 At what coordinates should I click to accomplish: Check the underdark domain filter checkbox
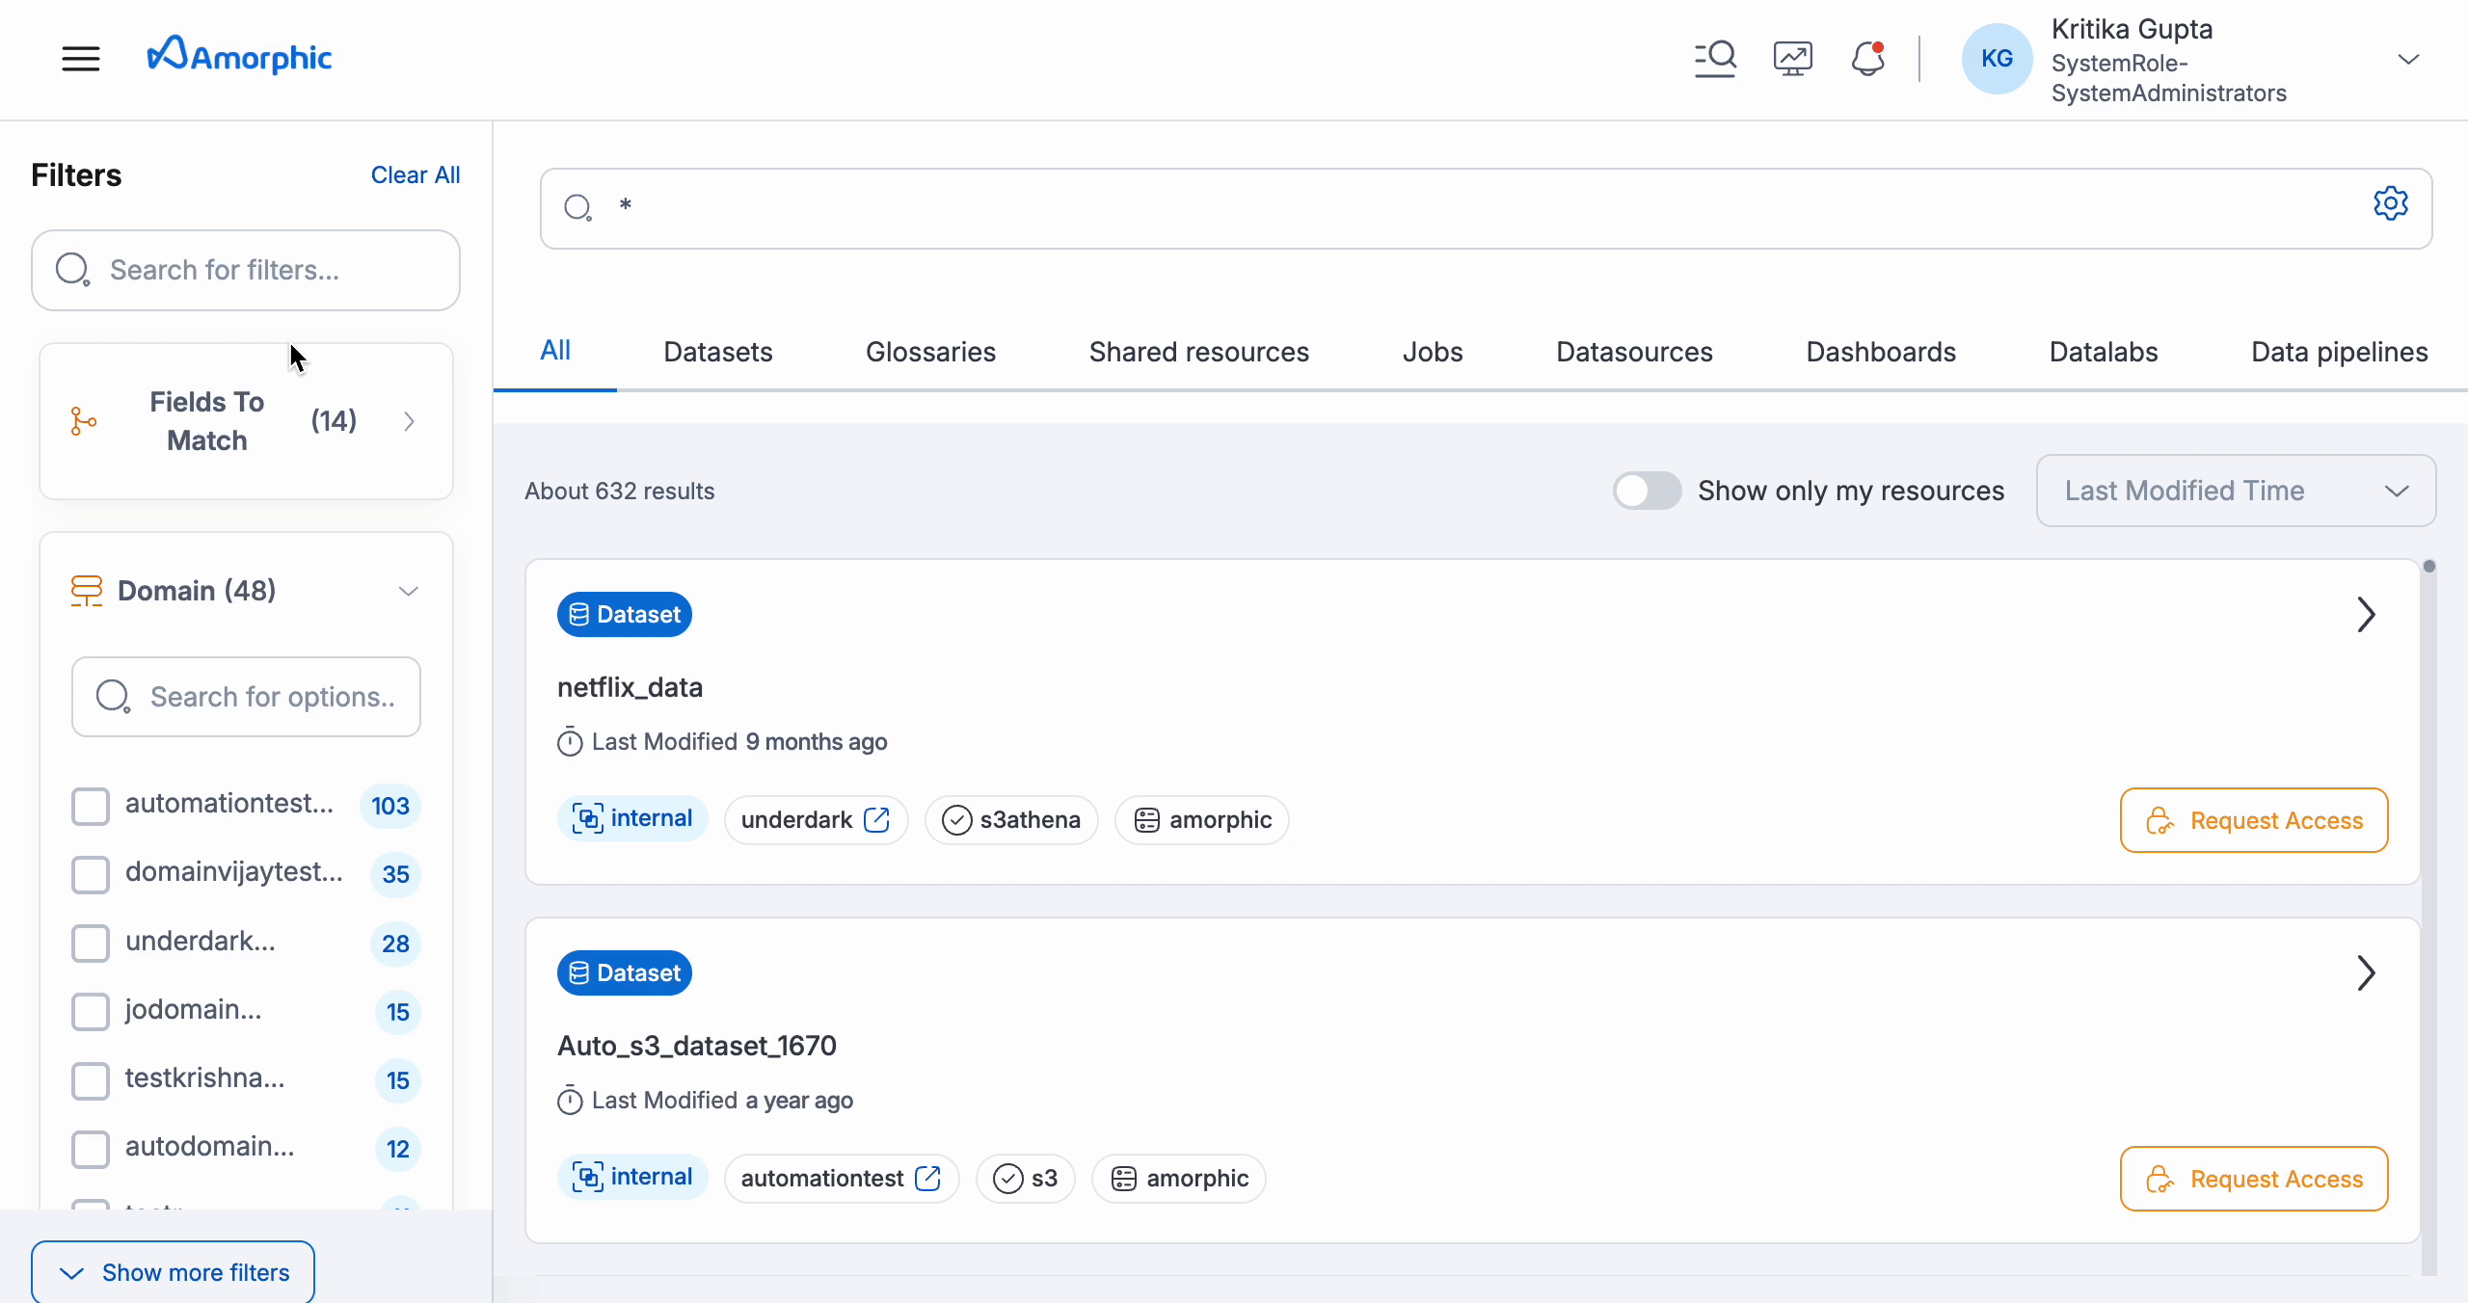91,943
